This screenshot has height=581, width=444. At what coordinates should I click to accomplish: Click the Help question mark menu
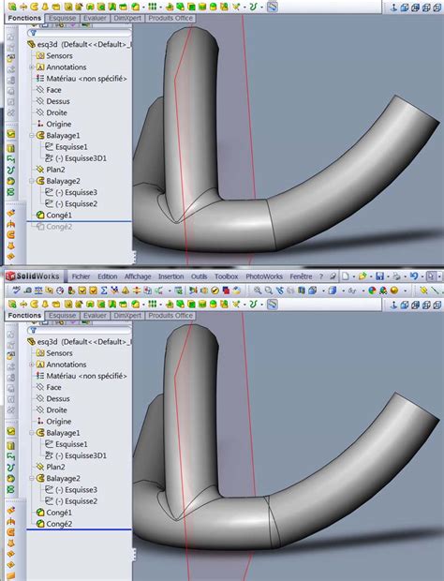pos(321,276)
